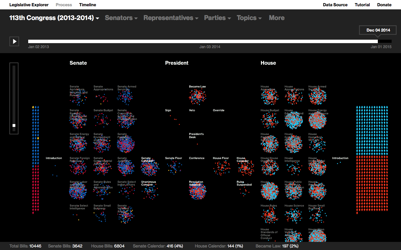Click the middle of the timeline progress bar
The width and height of the screenshot is (401, 250).
[210, 41]
